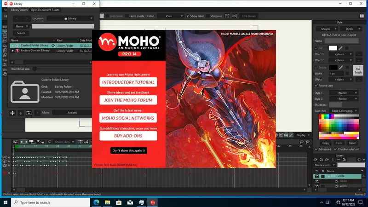Image resolution: width=368 pixels, height=207 pixels.
Task: Toggle the Lock bone checkbox
Action: [x=107, y=16]
